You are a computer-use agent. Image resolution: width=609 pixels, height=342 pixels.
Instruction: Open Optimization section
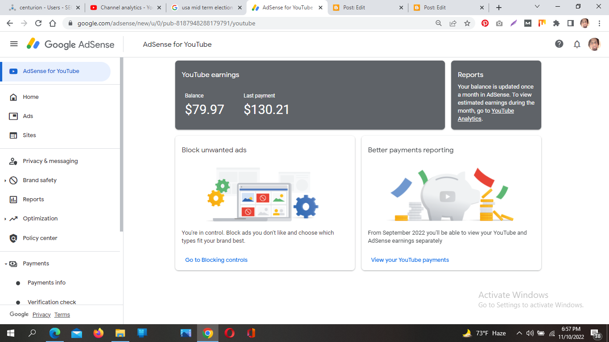coord(40,219)
